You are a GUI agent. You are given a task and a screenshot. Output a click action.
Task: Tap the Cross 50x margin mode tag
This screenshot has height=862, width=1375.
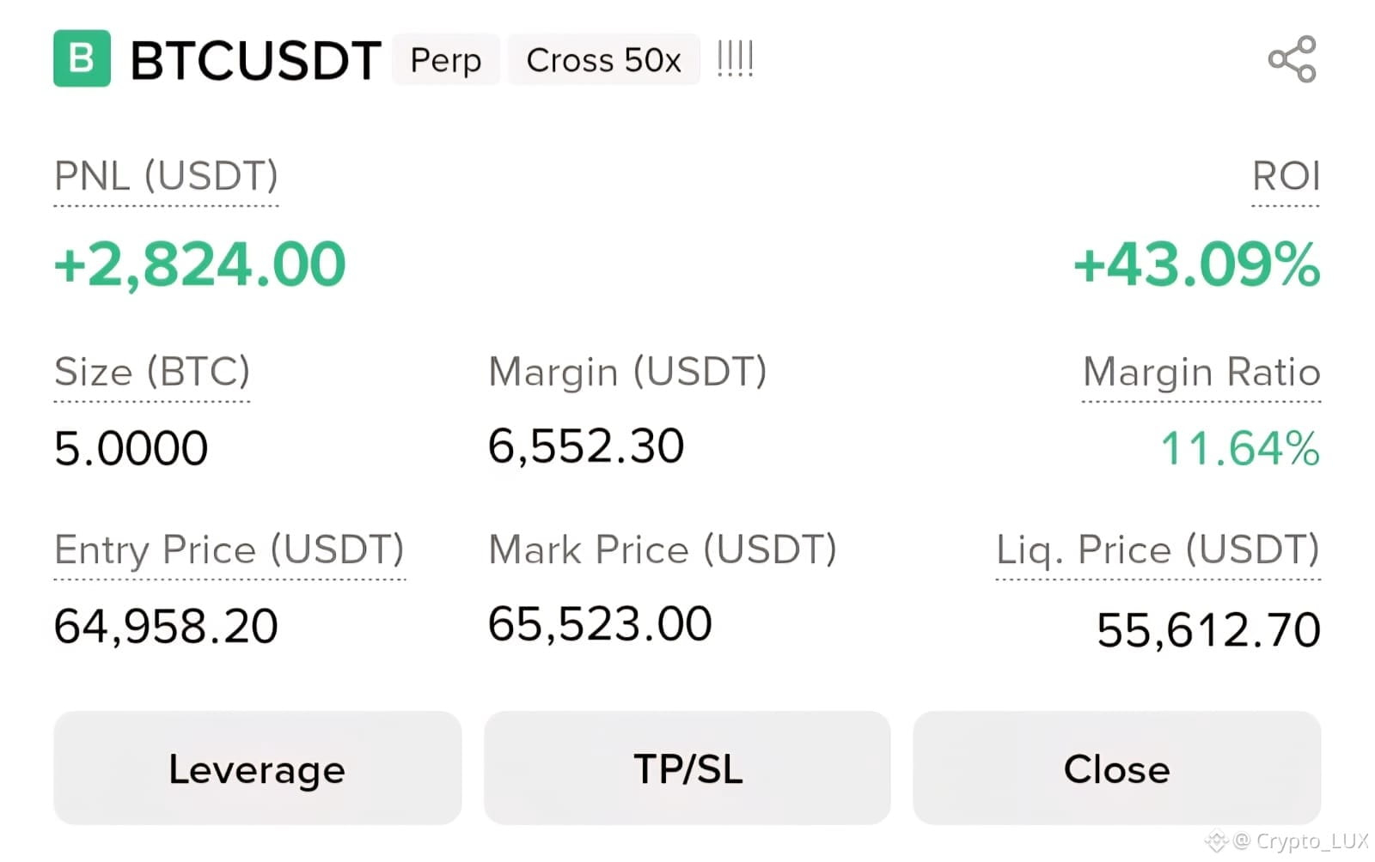coord(603,60)
